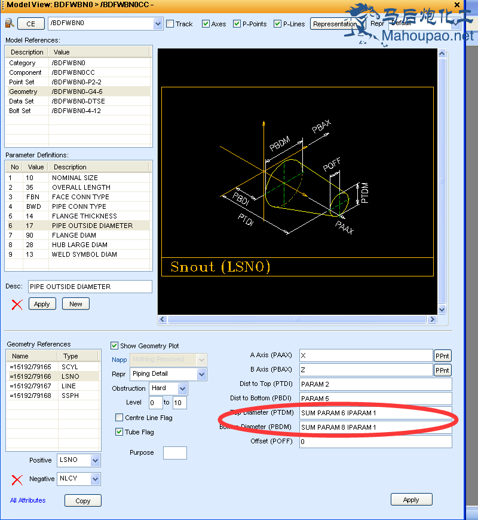Select the Data Set /BDFWBN0-DTSE row
Image resolution: width=478 pixels, height=520 pixels.
(78, 101)
